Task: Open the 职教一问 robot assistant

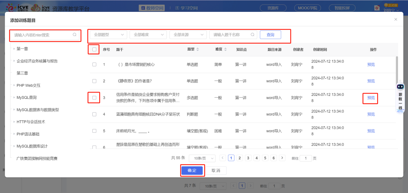Action: click(400, 96)
